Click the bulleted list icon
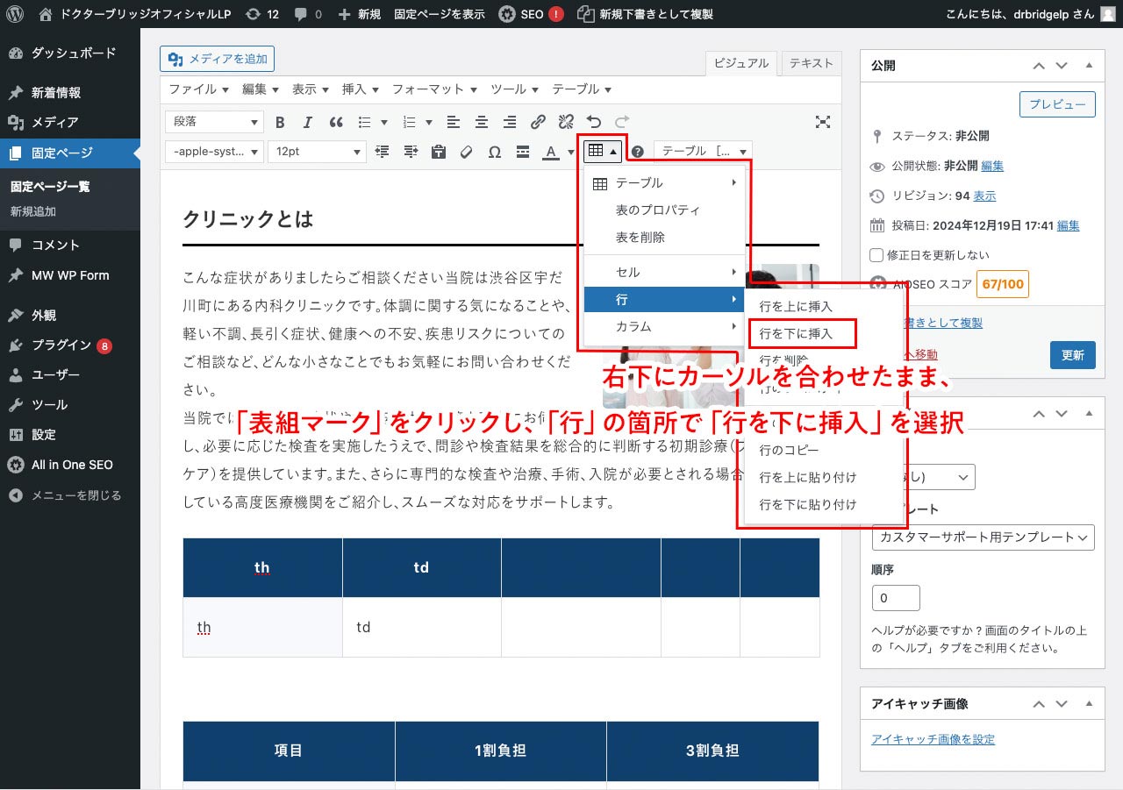Image resolution: width=1123 pixels, height=790 pixels. [364, 123]
